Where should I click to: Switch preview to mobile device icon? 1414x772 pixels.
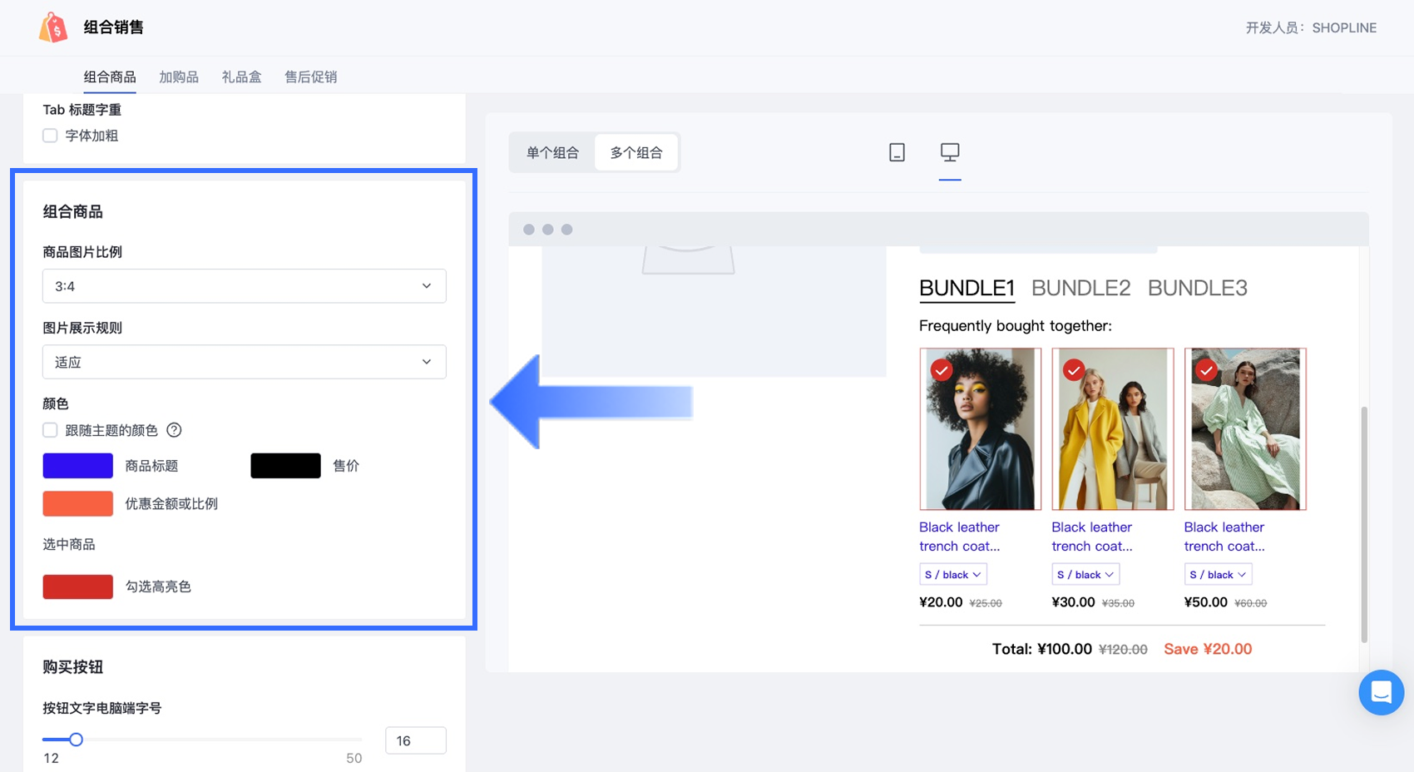click(897, 152)
